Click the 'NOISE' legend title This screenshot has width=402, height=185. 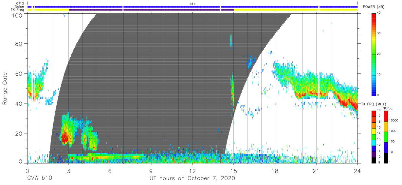point(388,108)
